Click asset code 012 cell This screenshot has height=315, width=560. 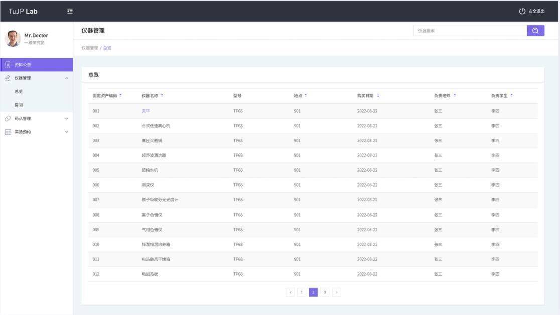coord(96,274)
